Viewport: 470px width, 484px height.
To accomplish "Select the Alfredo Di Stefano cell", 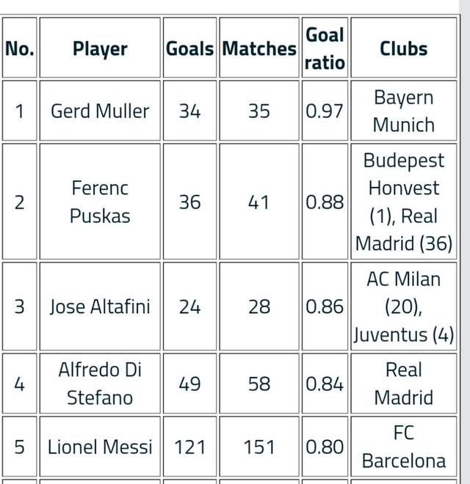I will tap(100, 384).
